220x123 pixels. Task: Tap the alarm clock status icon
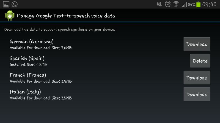pyautogui.click(x=168, y=4)
